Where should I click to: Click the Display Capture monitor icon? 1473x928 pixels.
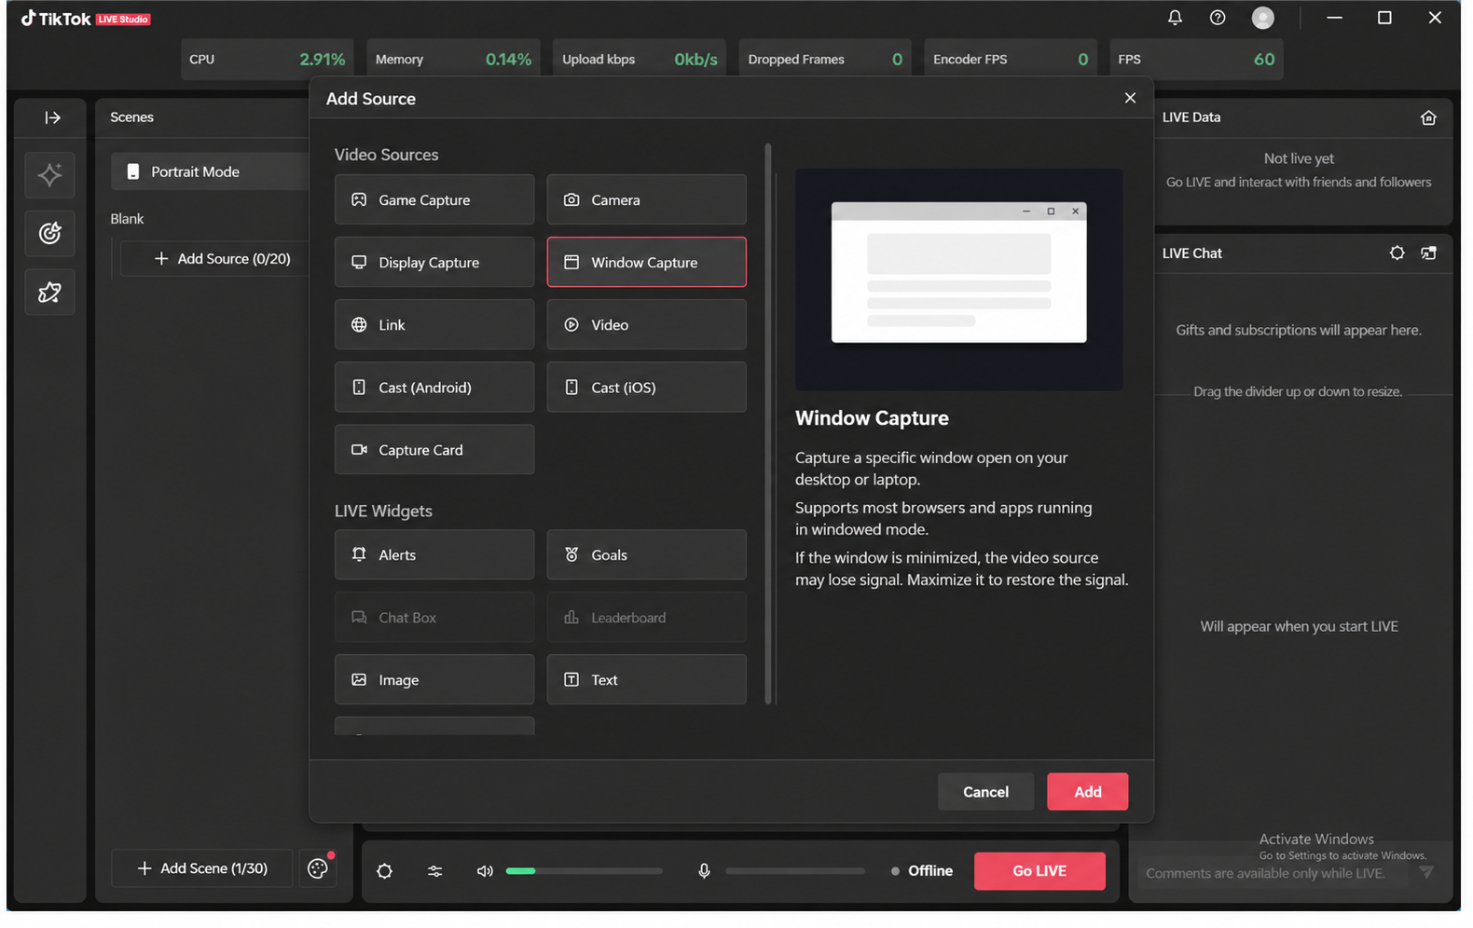coord(359,262)
